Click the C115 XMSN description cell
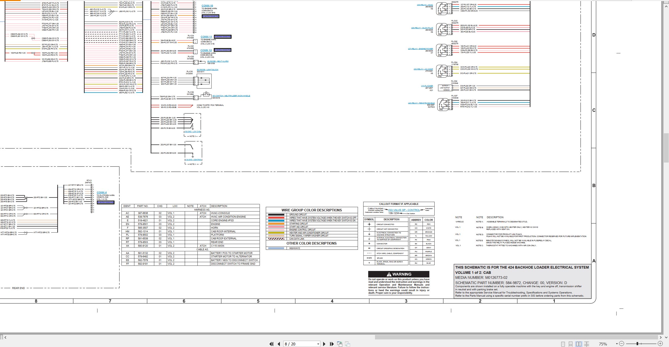The width and height of the screenshot is (669, 347). (217, 246)
